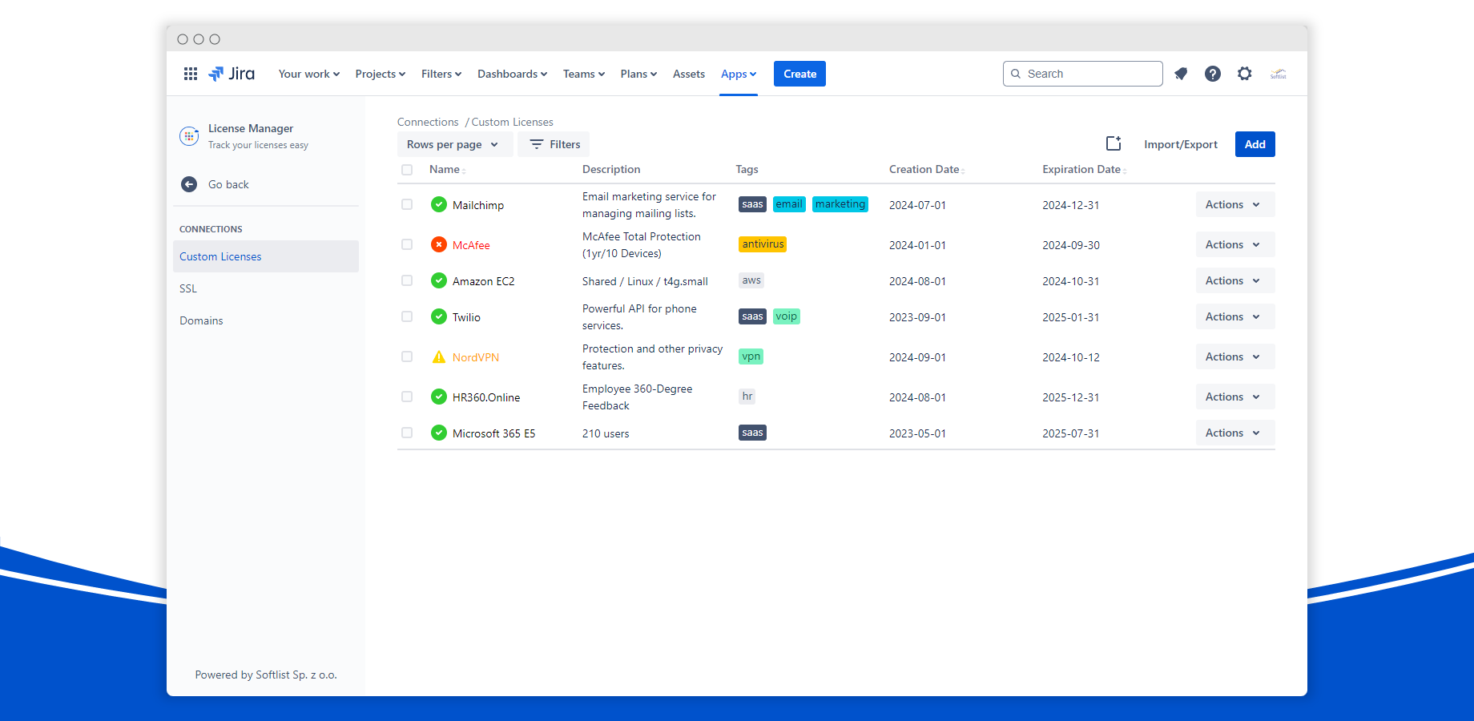The image size is (1474, 721).
Task: Open the Apps menu
Action: point(739,74)
